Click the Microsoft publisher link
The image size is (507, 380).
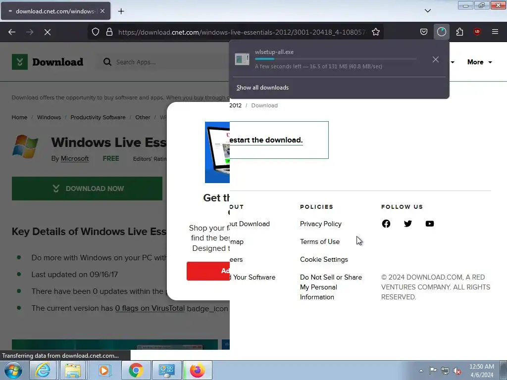point(75,159)
